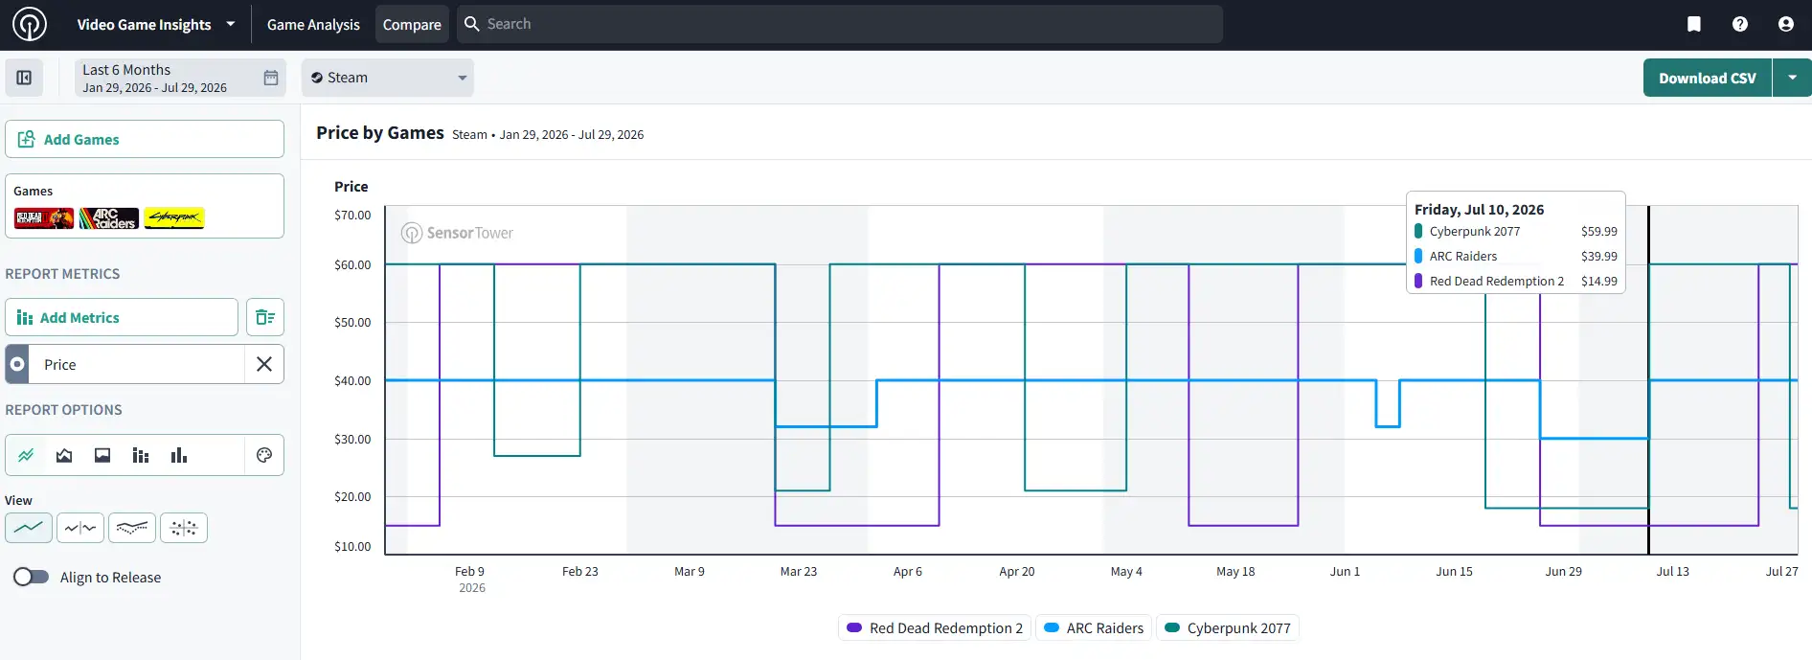Screen dimensions: 1812x660
Task: Select the Price metric radio indicator
Action: tap(17, 364)
